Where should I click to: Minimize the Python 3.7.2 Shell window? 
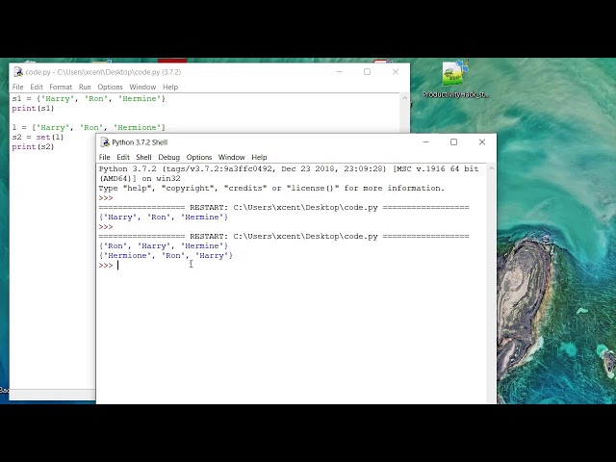[x=425, y=141]
